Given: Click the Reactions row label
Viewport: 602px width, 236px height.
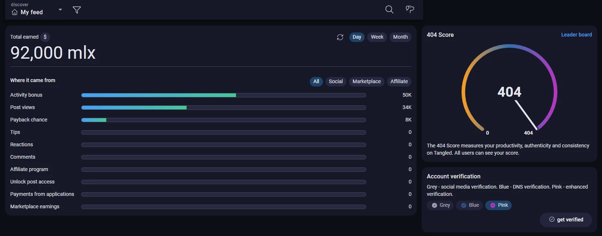Looking at the screenshot, I should point(22,144).
